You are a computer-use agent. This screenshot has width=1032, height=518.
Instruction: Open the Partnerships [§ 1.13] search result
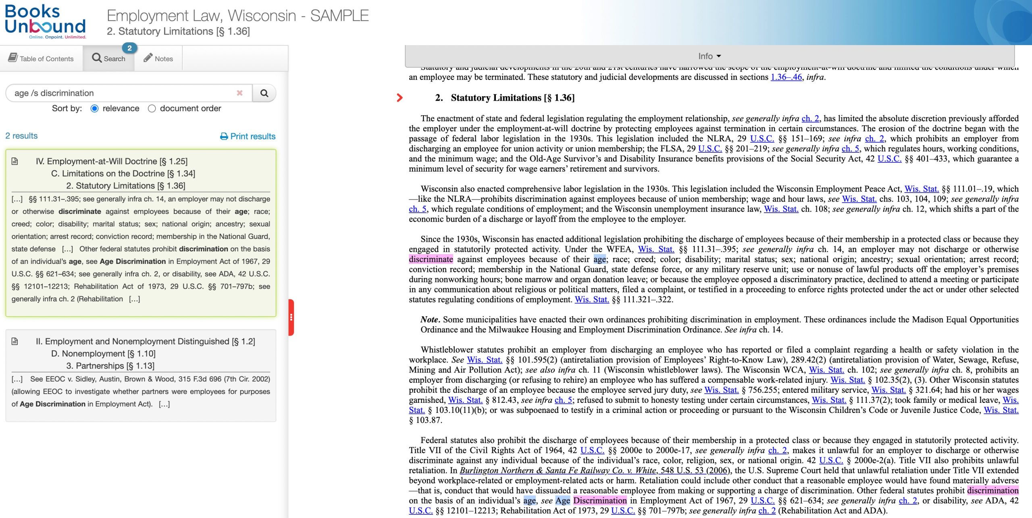(141, 375)
